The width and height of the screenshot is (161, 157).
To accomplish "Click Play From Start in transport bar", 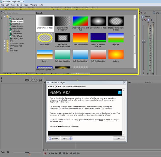I will (52, 153).
